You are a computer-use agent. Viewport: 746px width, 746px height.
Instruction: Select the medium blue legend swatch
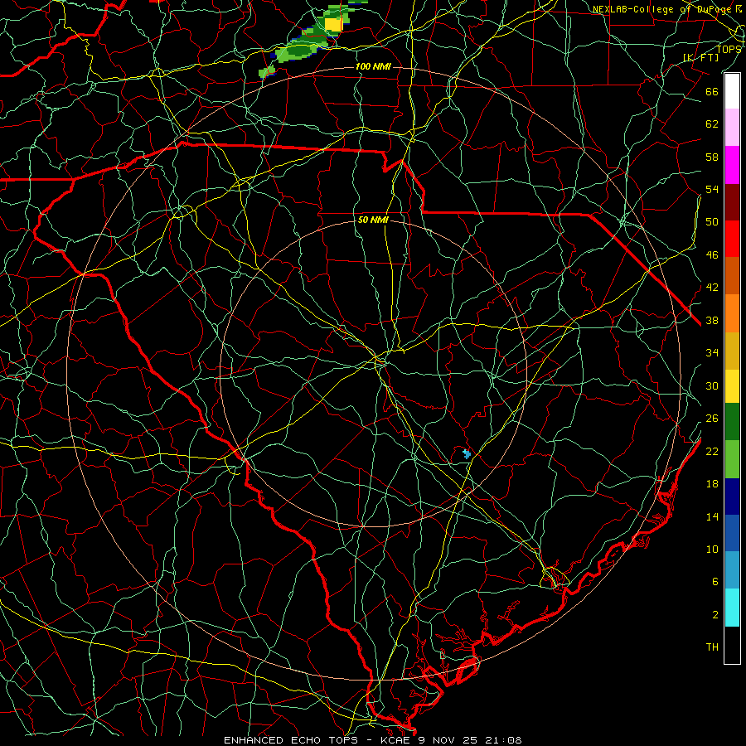732,533
